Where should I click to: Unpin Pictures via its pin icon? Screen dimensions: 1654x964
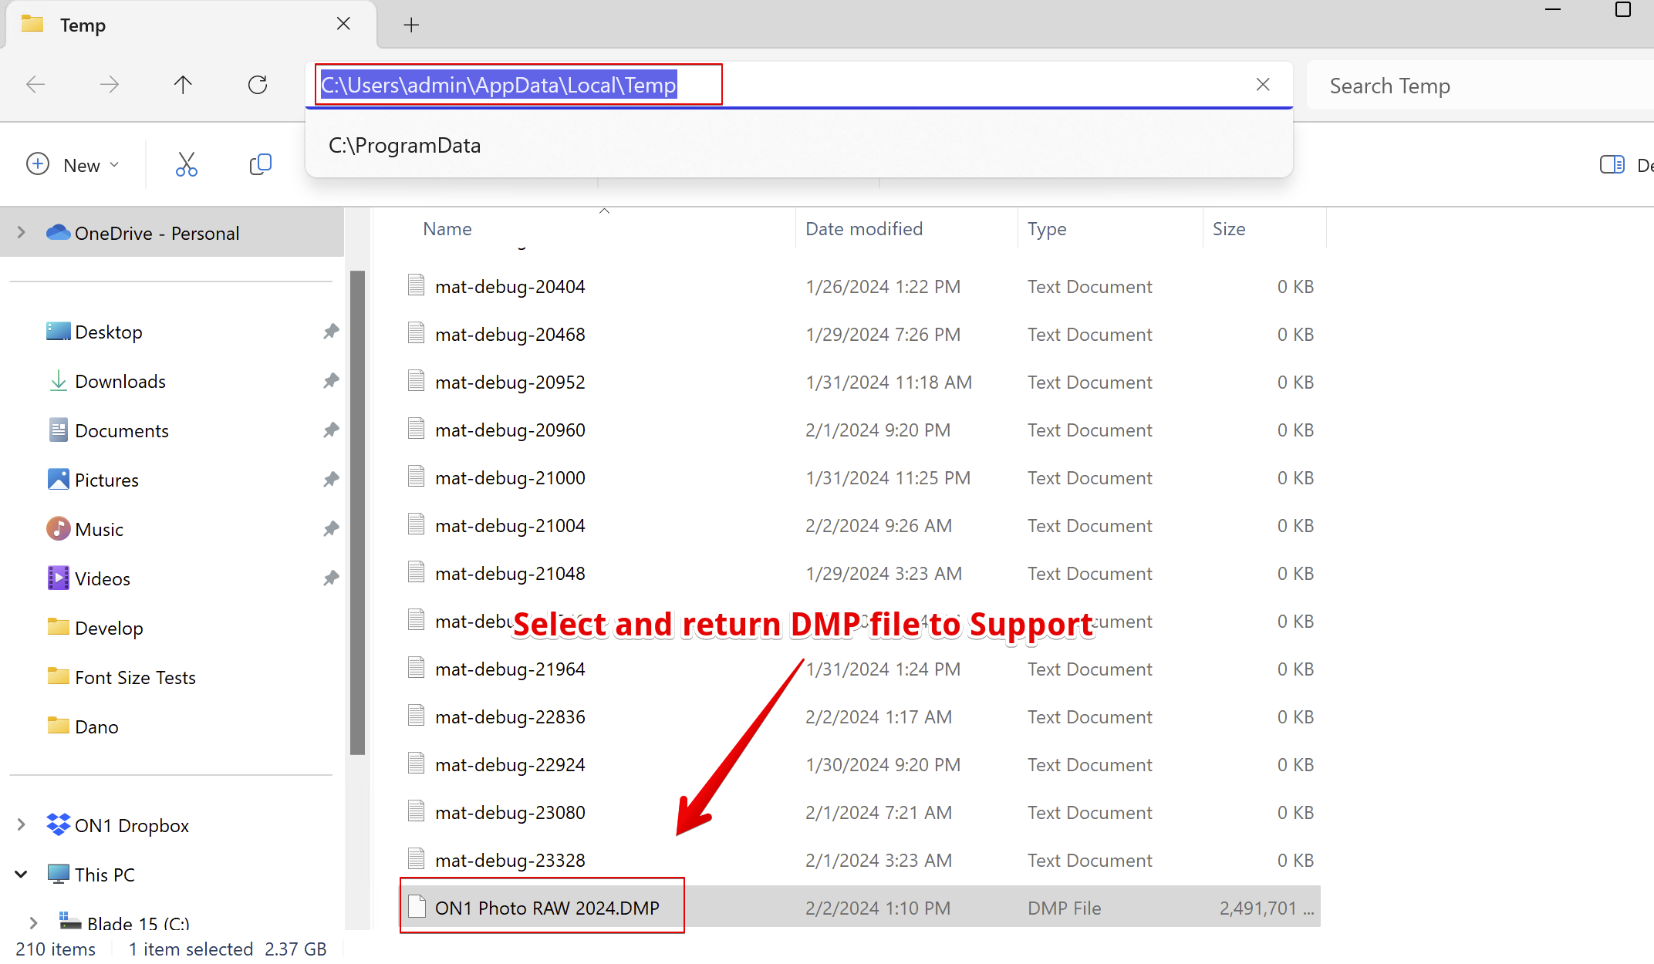point(331,480)
